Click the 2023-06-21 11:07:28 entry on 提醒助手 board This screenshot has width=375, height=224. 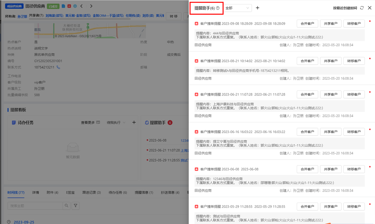pos(164,150)
